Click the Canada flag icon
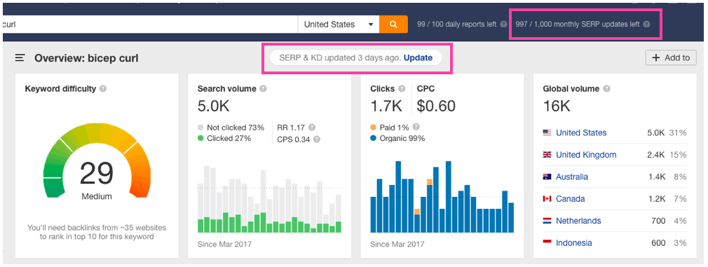Viewport: 708px width, 267px height. tap(547, 199)
